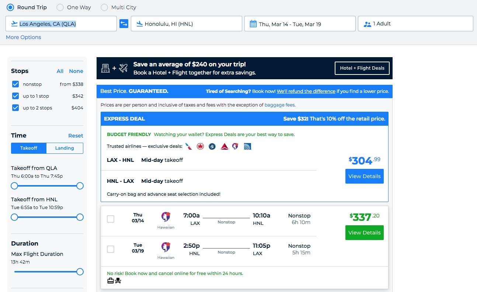Image resolution: width=477 pixels, height=292 pixels.
Task: Toggle the up to 1 stop checkbox
Action: coord(15,96)
